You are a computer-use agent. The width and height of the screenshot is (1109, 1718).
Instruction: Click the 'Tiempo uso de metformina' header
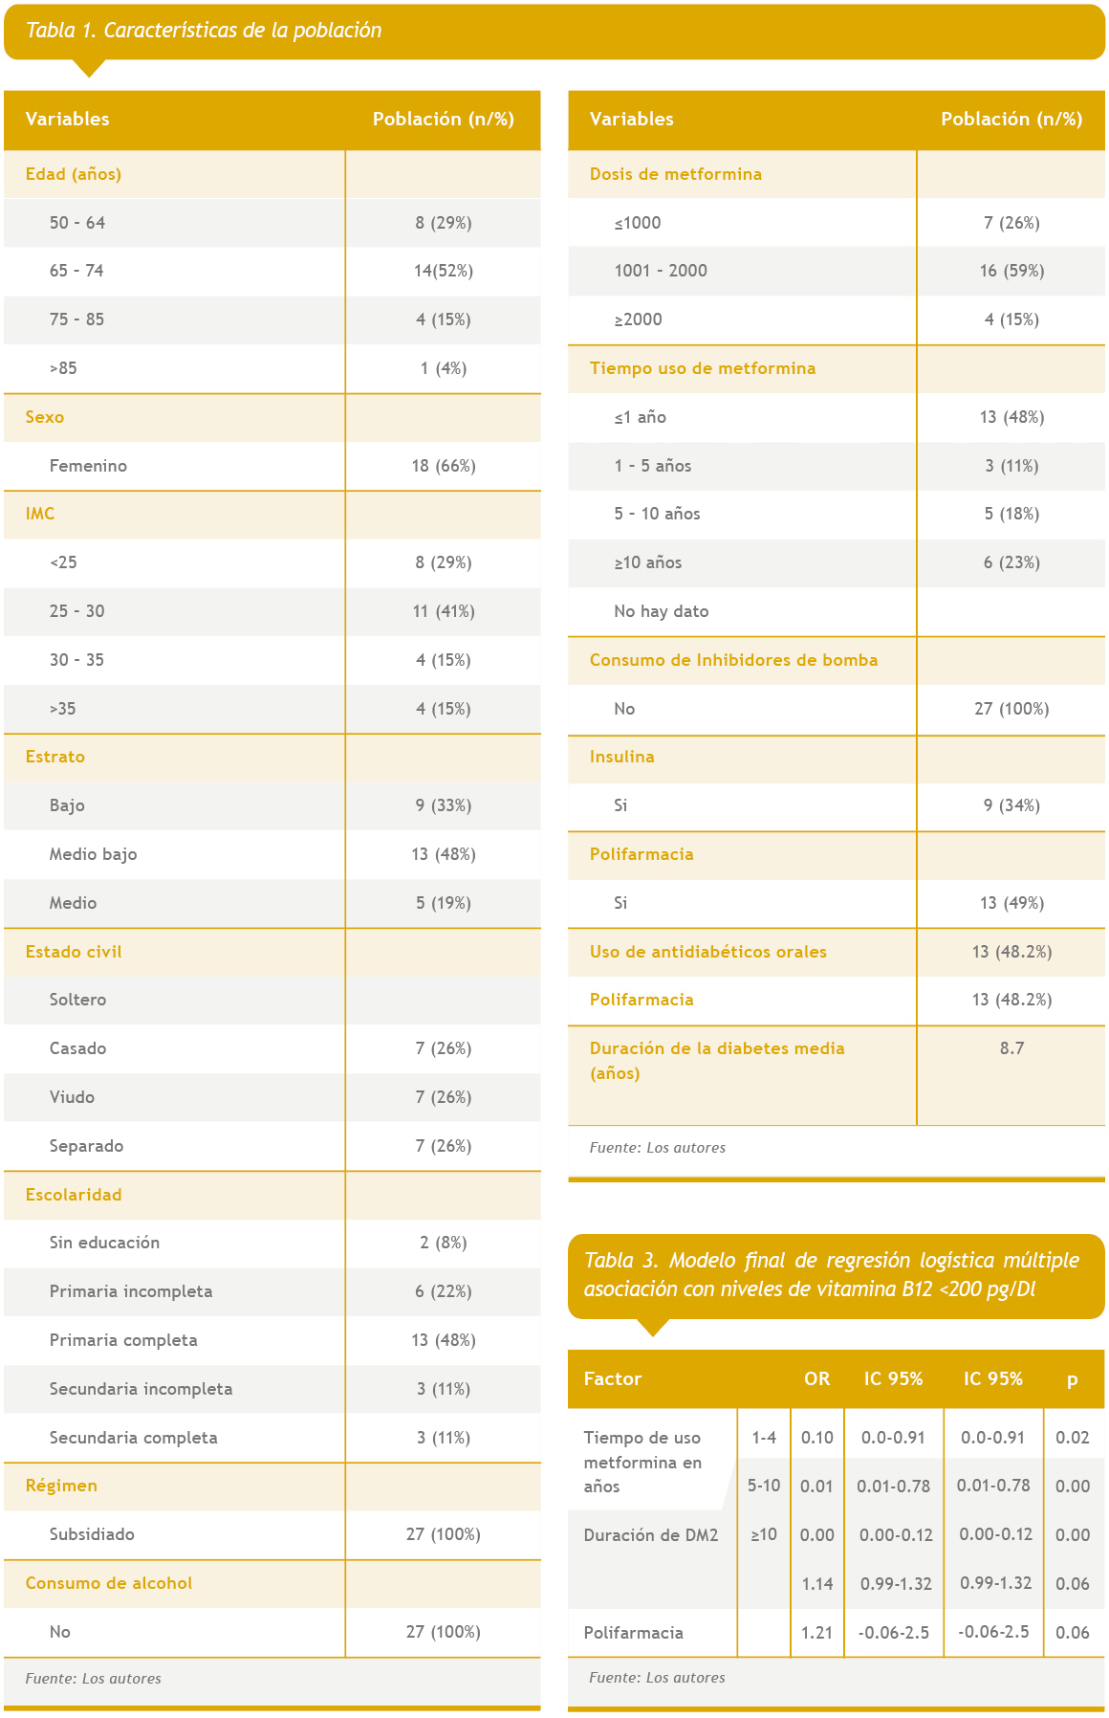703,368
